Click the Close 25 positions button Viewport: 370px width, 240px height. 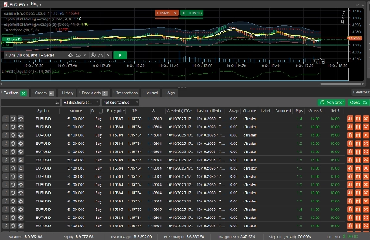pyautogui.click(x=358, y=102)
